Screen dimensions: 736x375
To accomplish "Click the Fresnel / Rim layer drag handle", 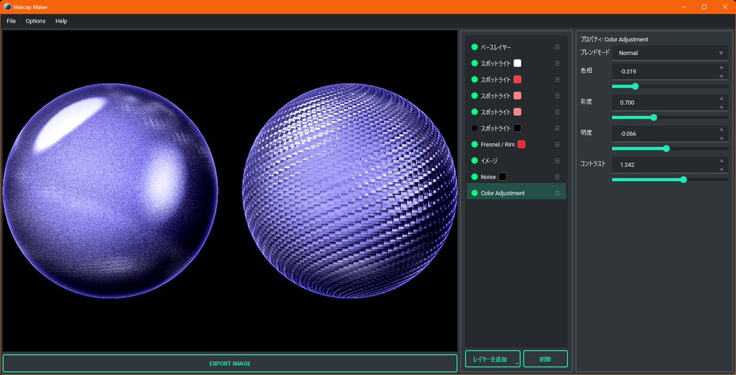I will tap(557, 145).
